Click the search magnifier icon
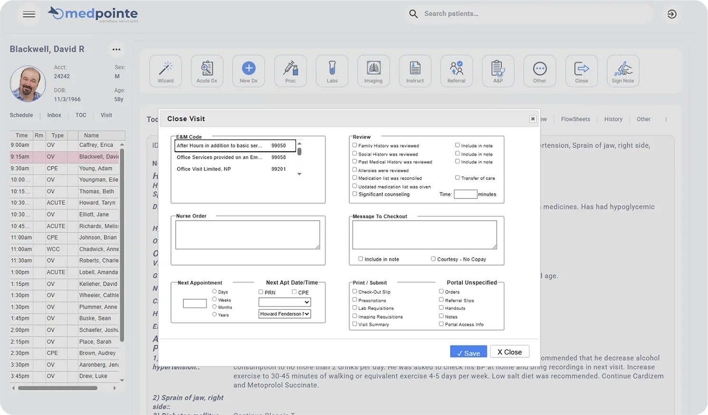 [413, 14]
